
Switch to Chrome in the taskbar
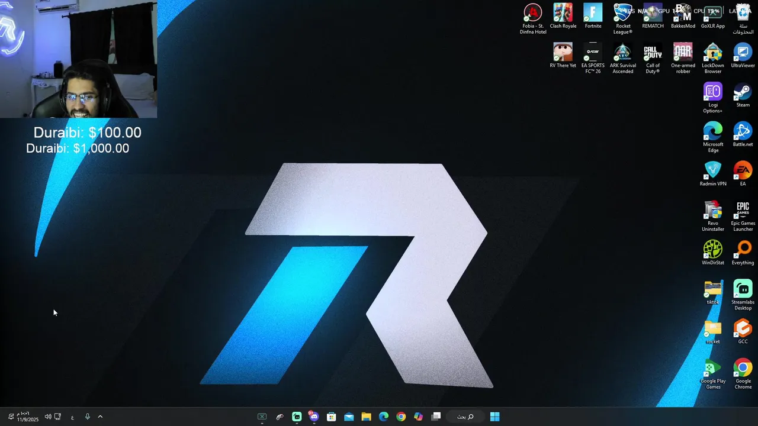[x=401, y=417]
